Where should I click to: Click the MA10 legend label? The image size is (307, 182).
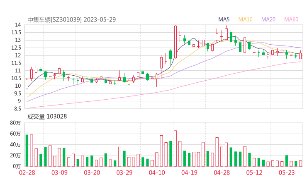click(x=245, y=19)
